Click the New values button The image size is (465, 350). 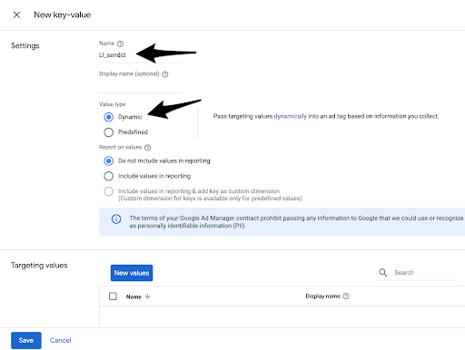(132, 273)
